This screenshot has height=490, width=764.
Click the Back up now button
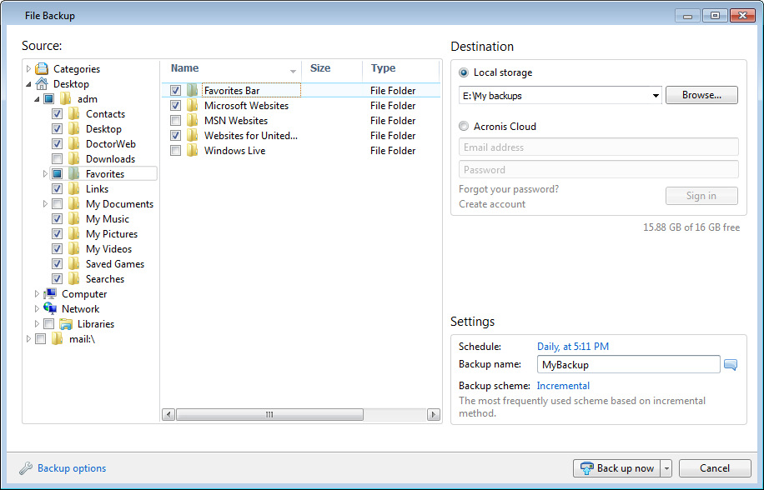[x=617, y=468]
